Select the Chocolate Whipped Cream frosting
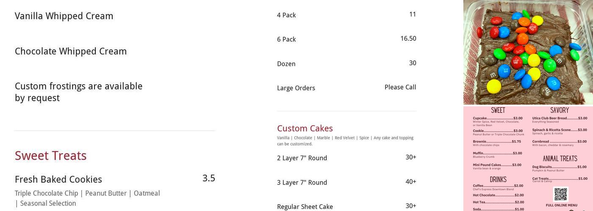 (x=71, y=51)
